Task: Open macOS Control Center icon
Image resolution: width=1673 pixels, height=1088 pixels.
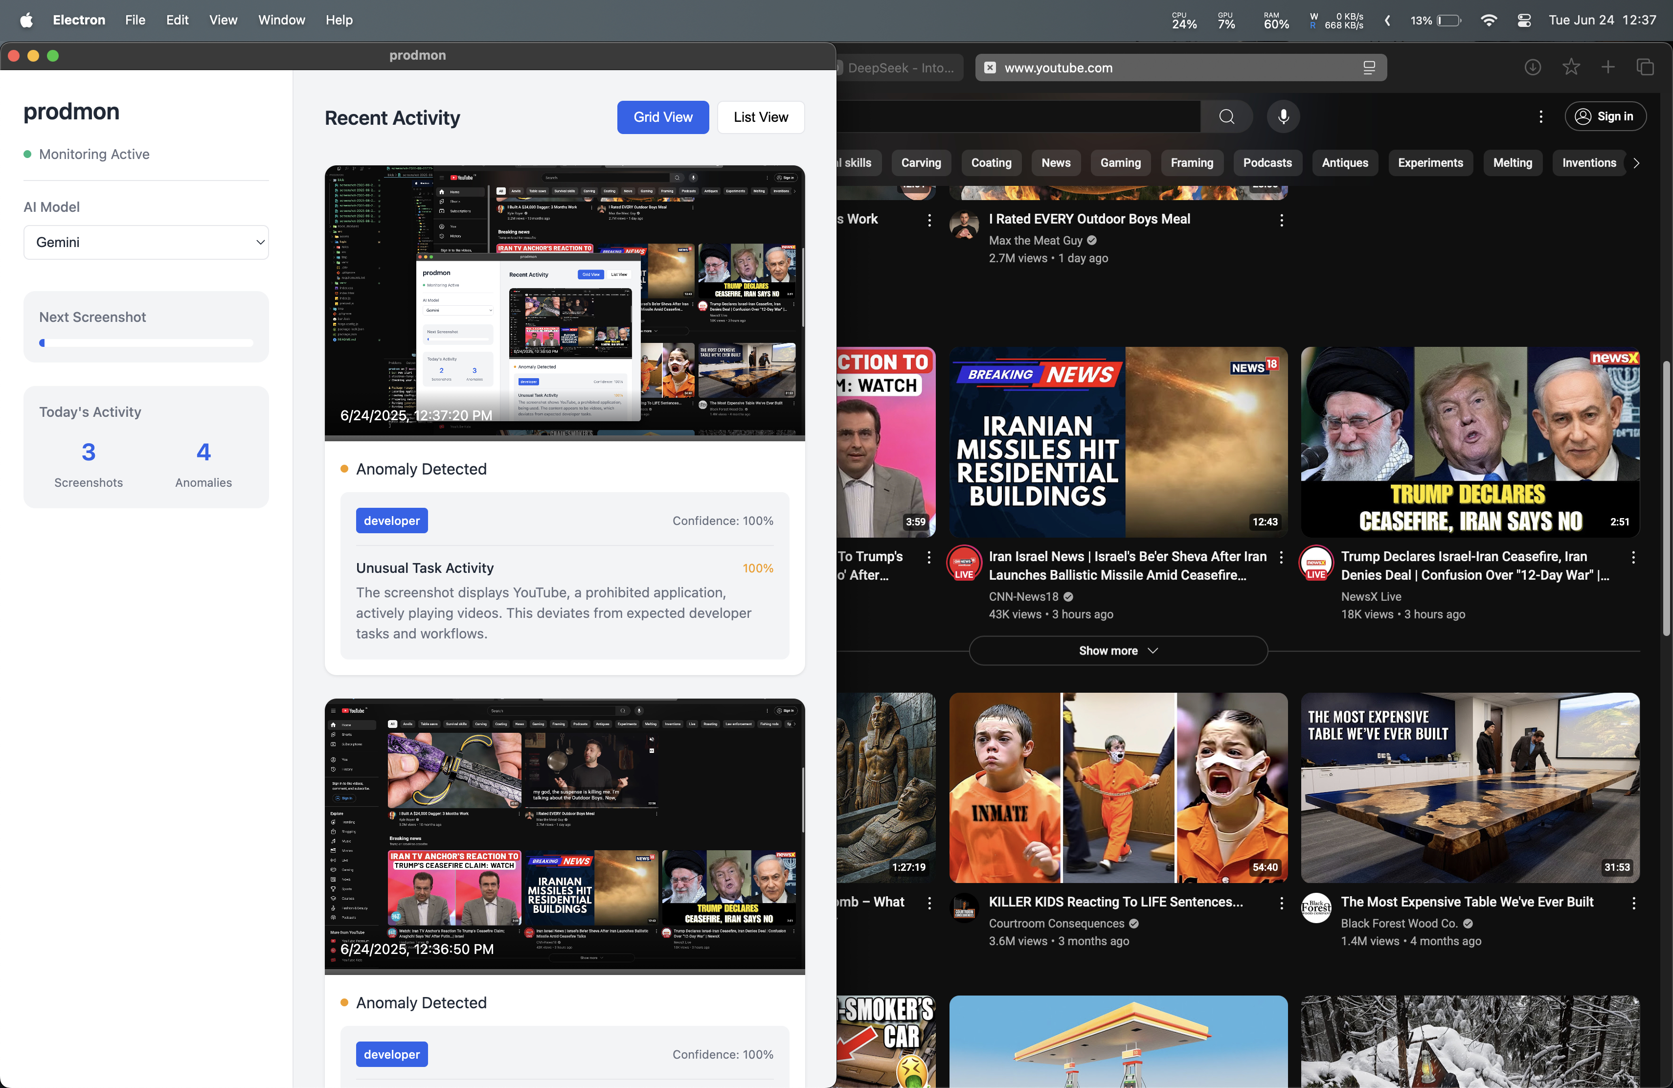Action: click(1524, 21)
